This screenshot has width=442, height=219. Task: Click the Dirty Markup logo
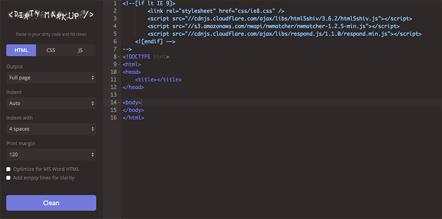click(x=51, y=15)
